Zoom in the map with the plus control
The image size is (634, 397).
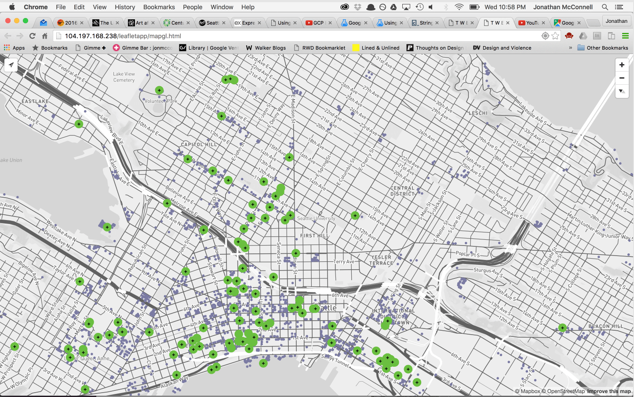coord(622,65)
